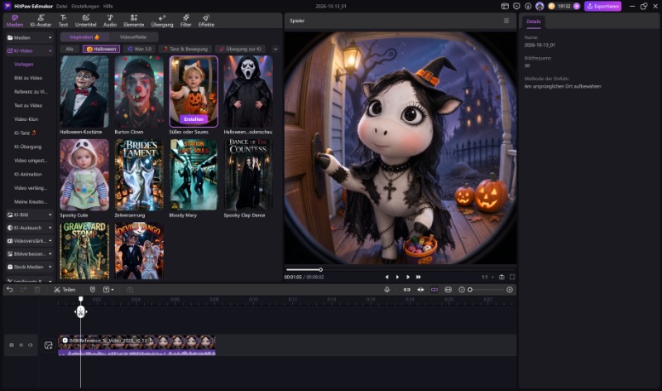Click the Teilen split scissors tool
Screen dimensions: 662x391
pyautogui.click(x=65, y=290)
